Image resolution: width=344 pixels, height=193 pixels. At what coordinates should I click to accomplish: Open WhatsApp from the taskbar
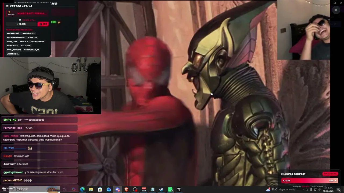pos(170,190)
